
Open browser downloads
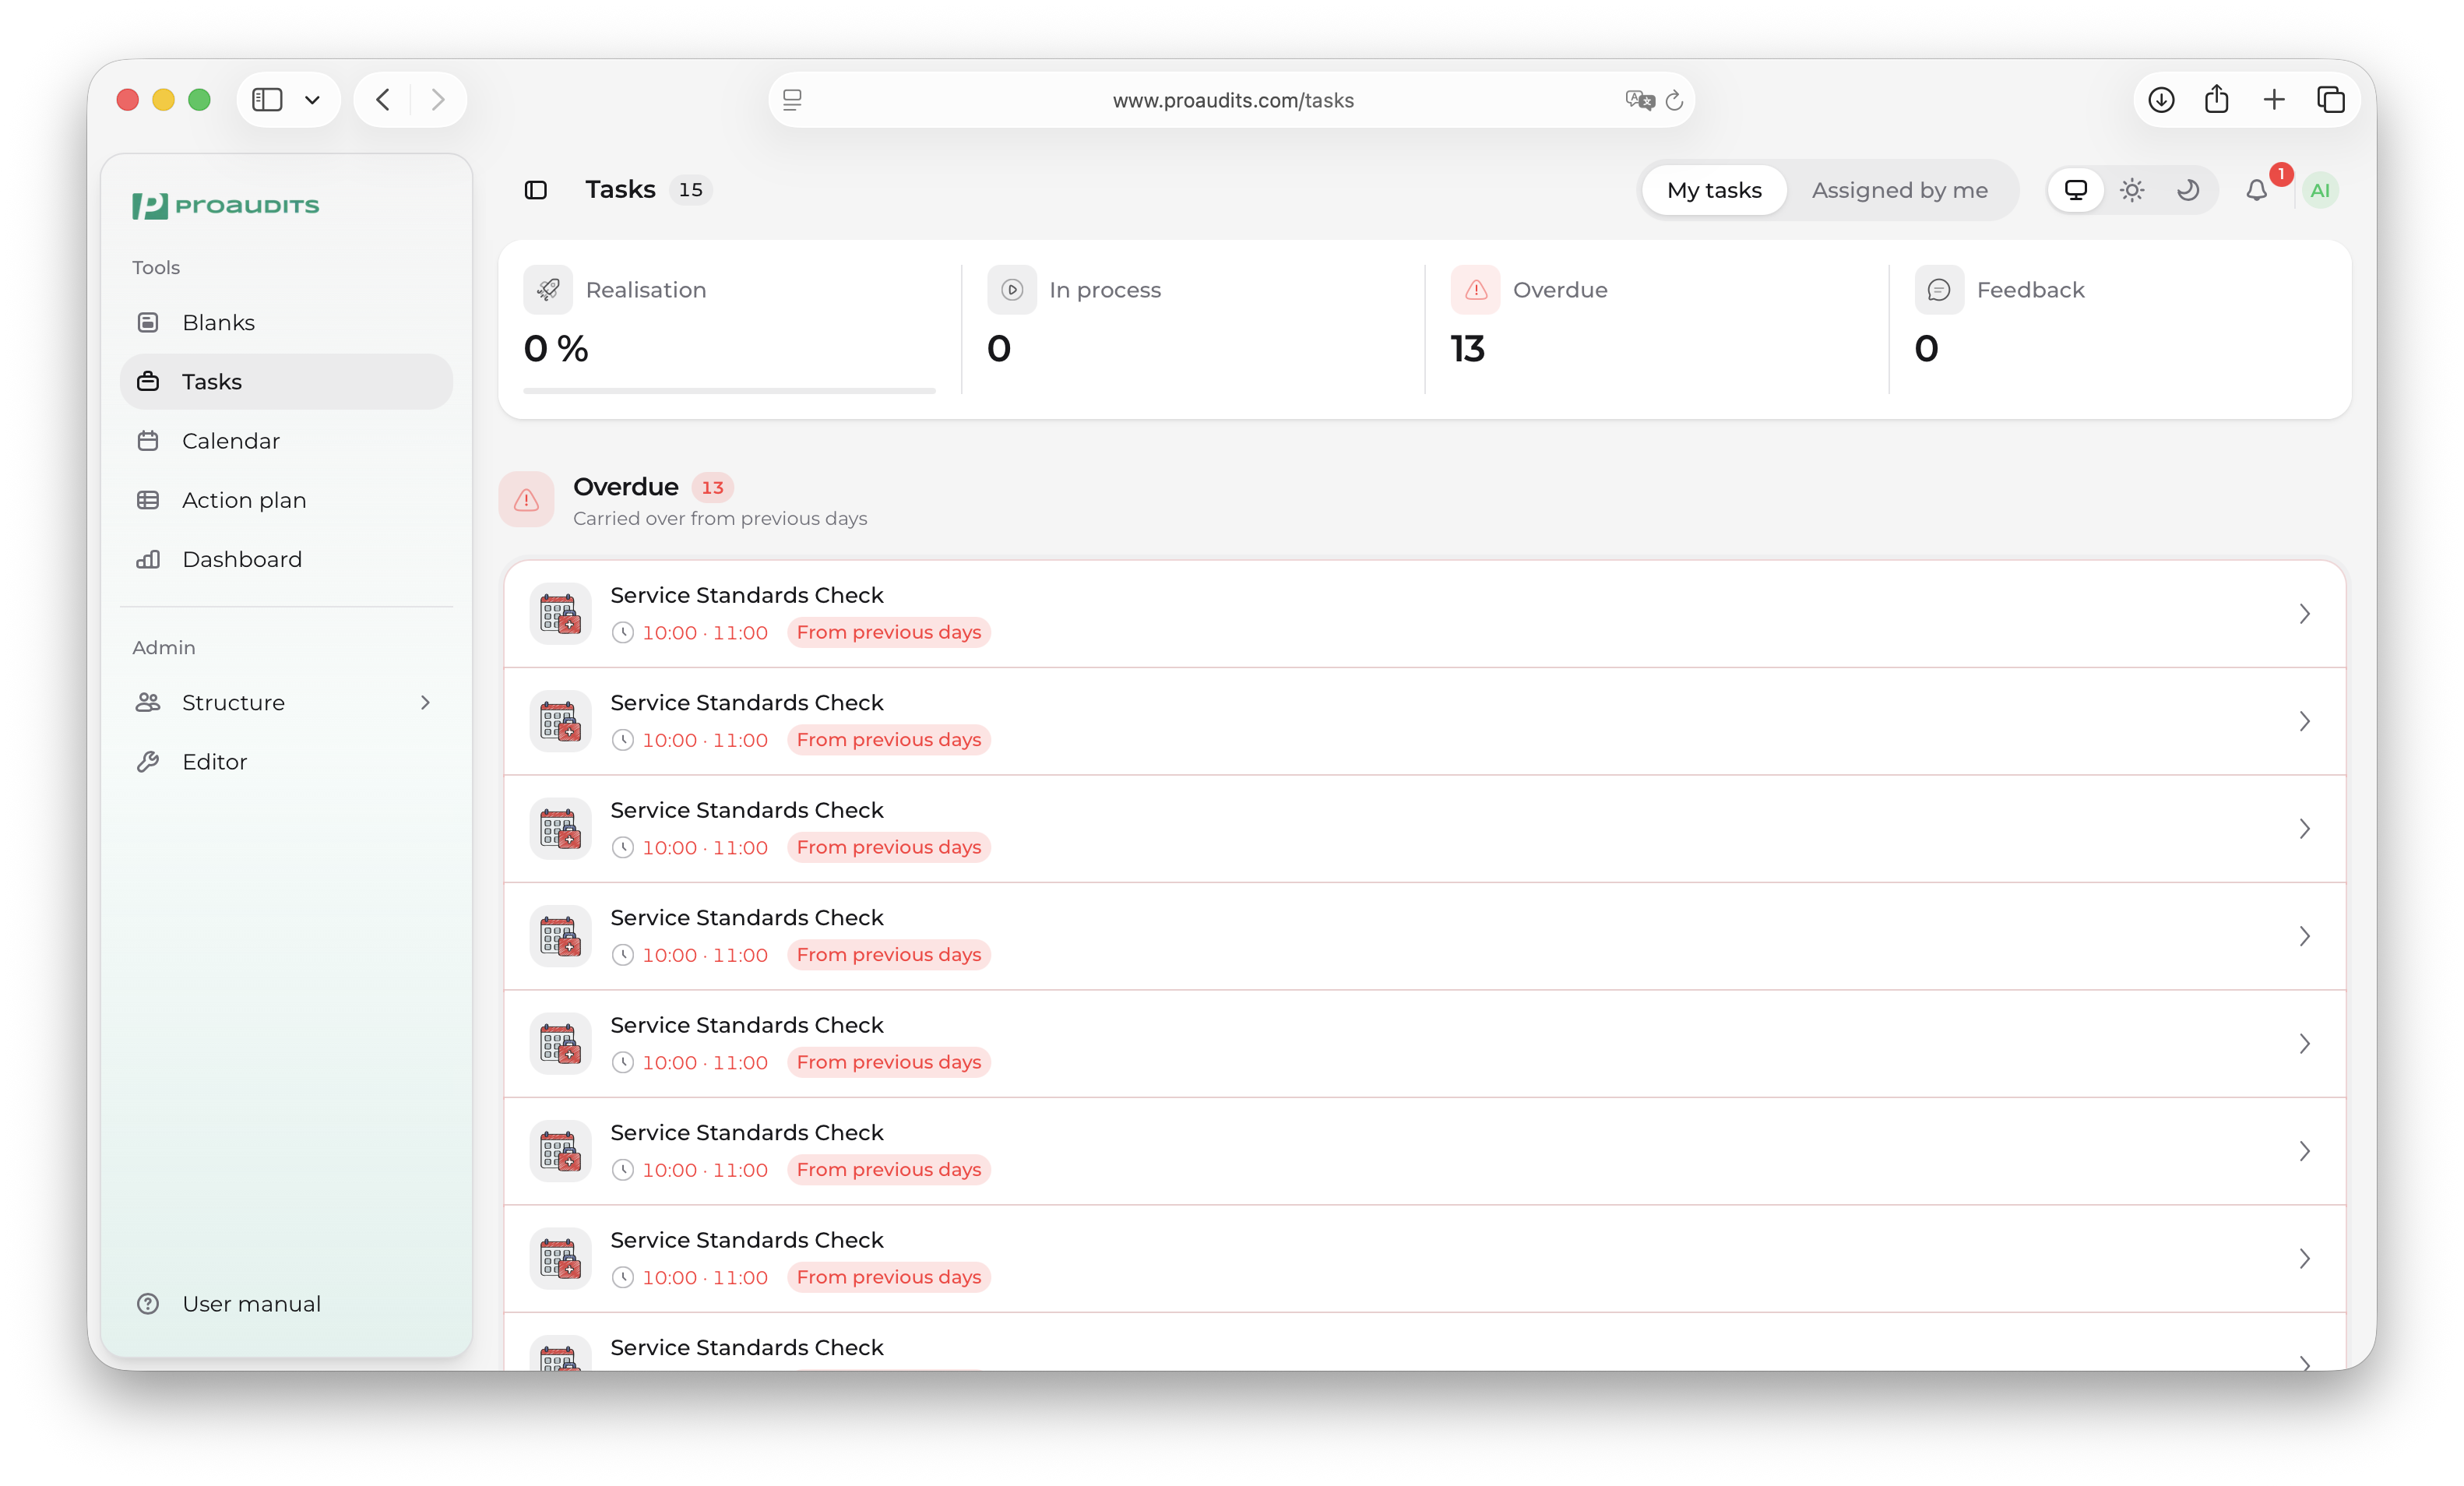point(2161,99)
